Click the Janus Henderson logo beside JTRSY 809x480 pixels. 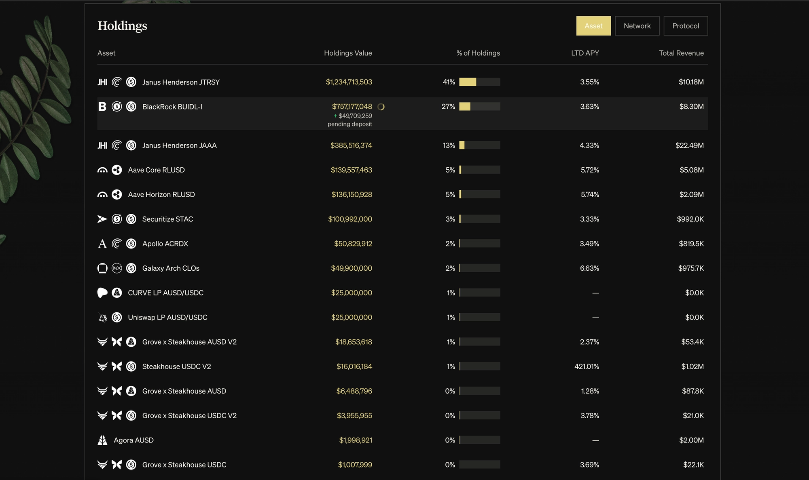pyautogui.click(x=102, y=82)
